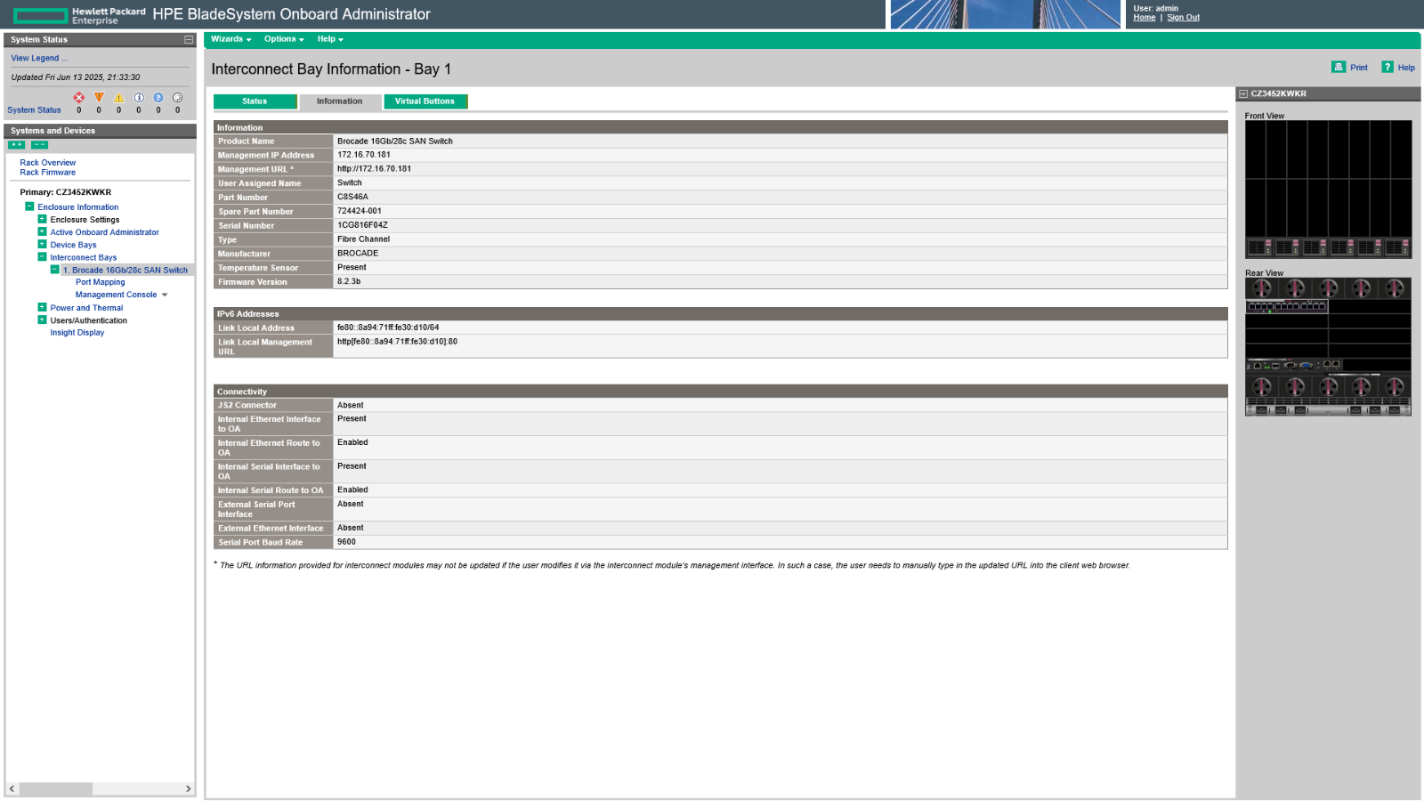Open the Wizards menu

[231, 39]
